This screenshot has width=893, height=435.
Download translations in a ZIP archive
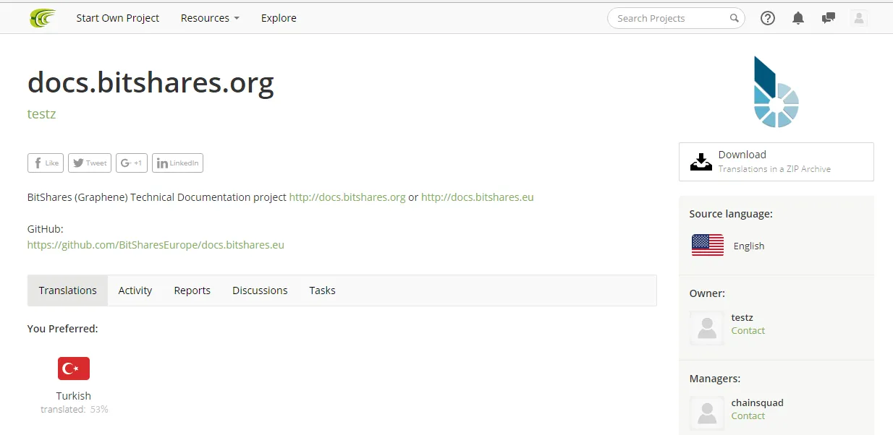pos(776,161)
